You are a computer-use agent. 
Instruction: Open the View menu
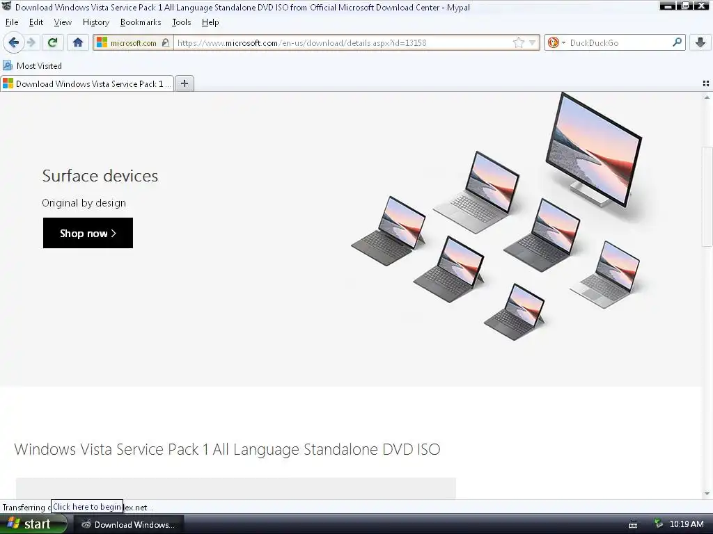tap(63, 22)
